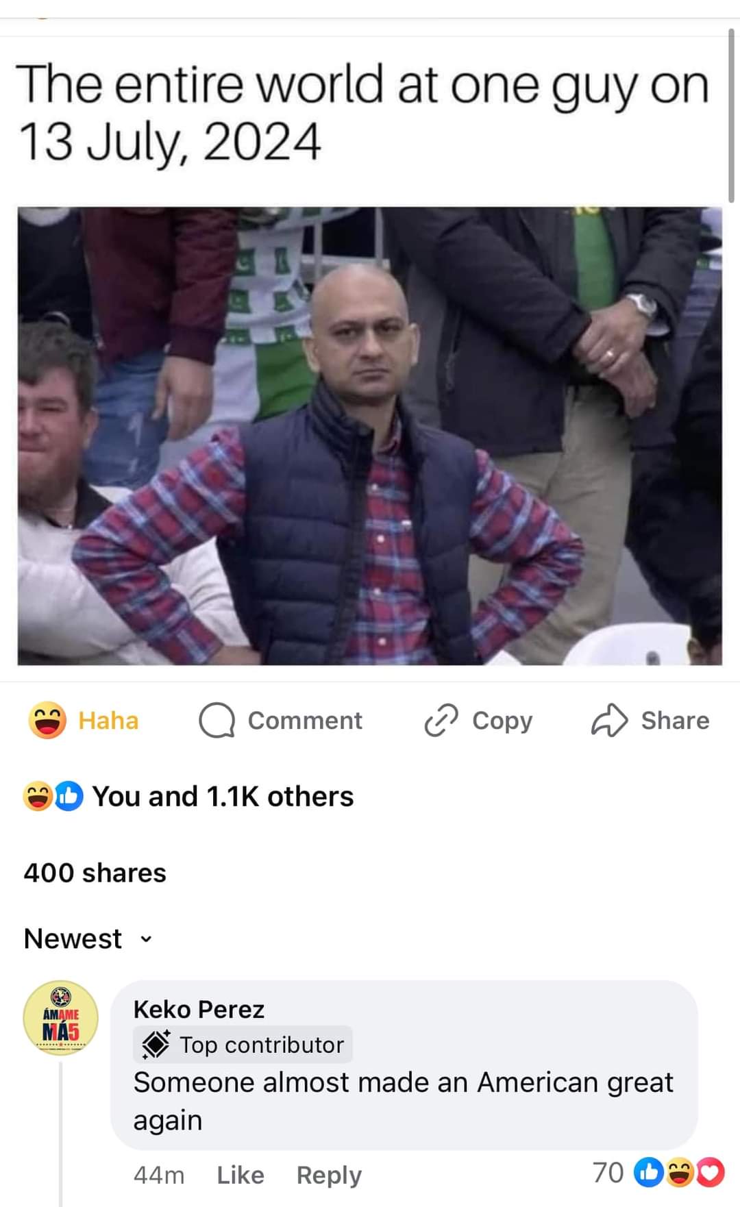Open the Comment speech bubble icon
This screenshot has width=740, height=1207.
click(x=217, y=721)
